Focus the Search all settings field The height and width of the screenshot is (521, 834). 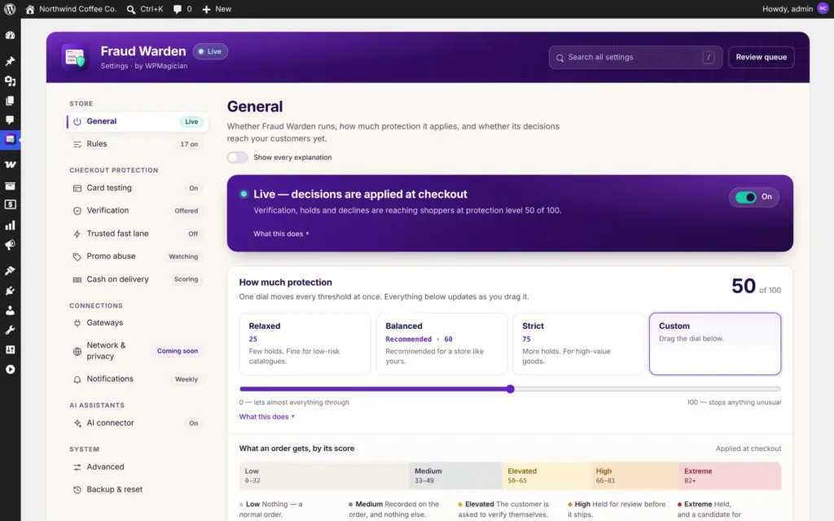635,58
